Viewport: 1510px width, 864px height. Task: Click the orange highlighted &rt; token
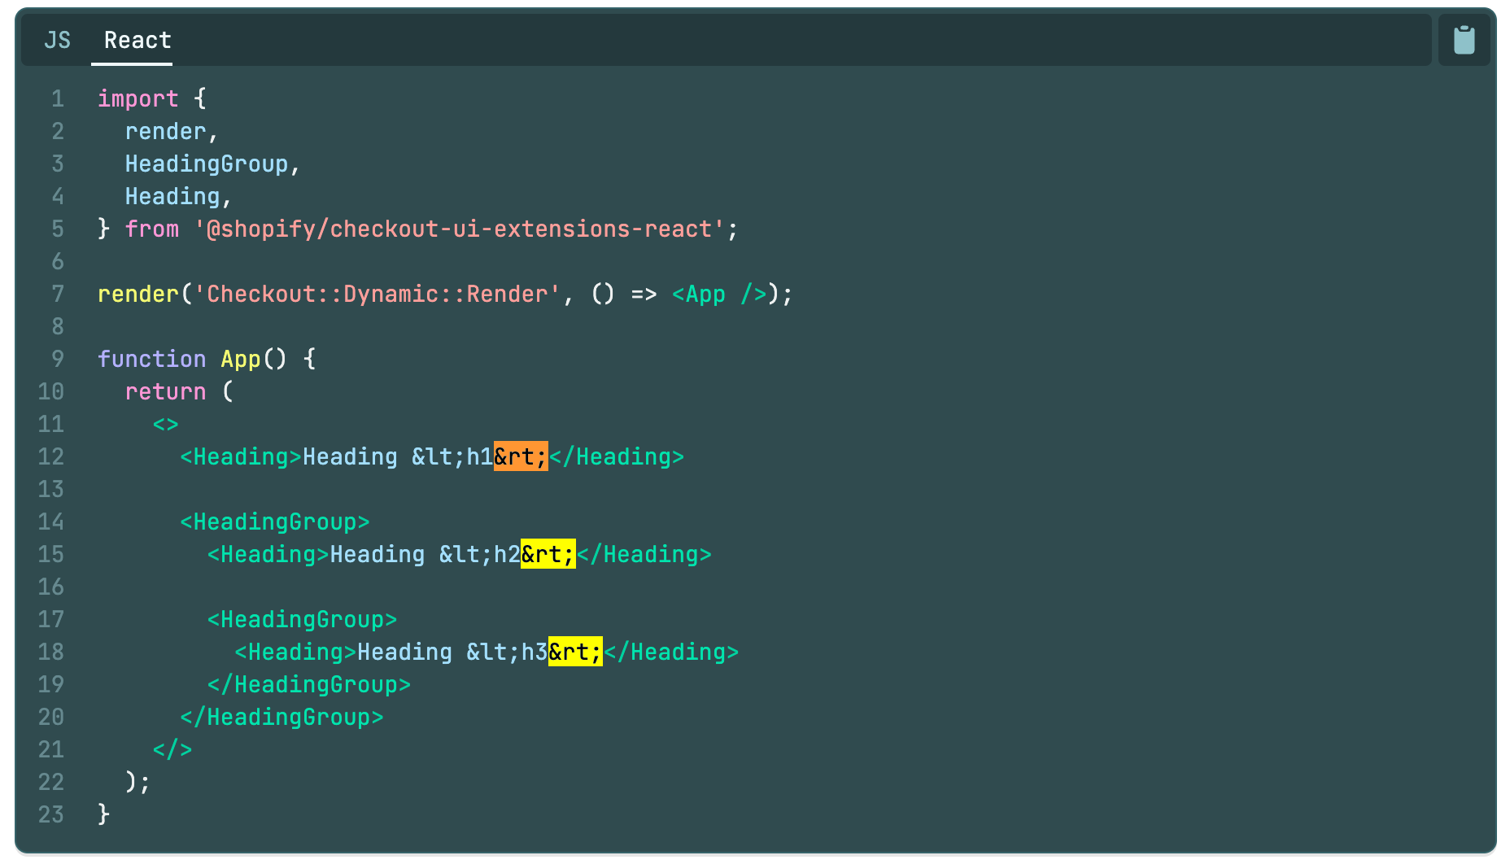pos(521,456)
